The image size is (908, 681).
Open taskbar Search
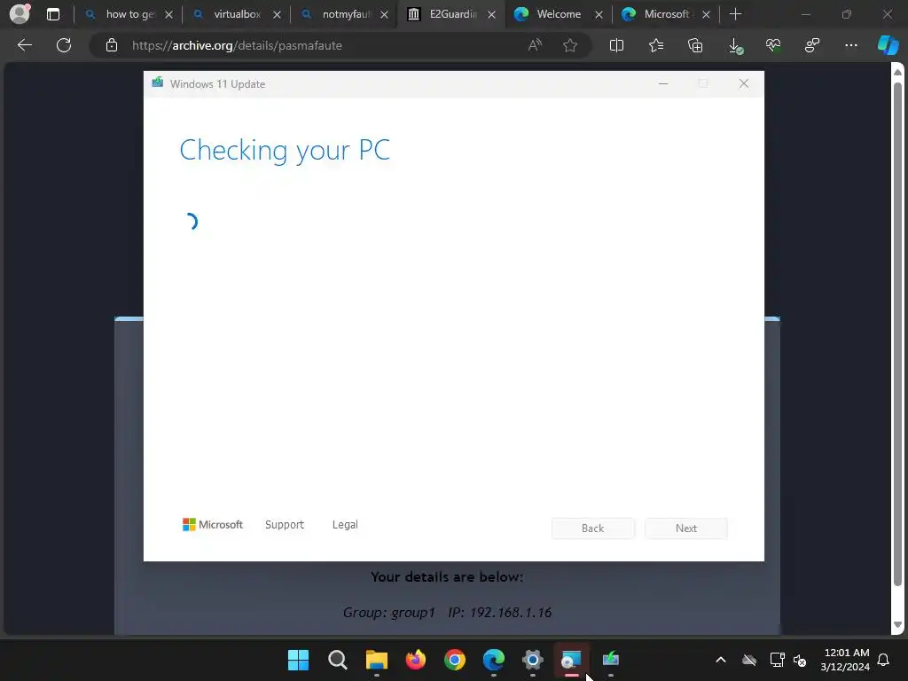tap(338, 660)
